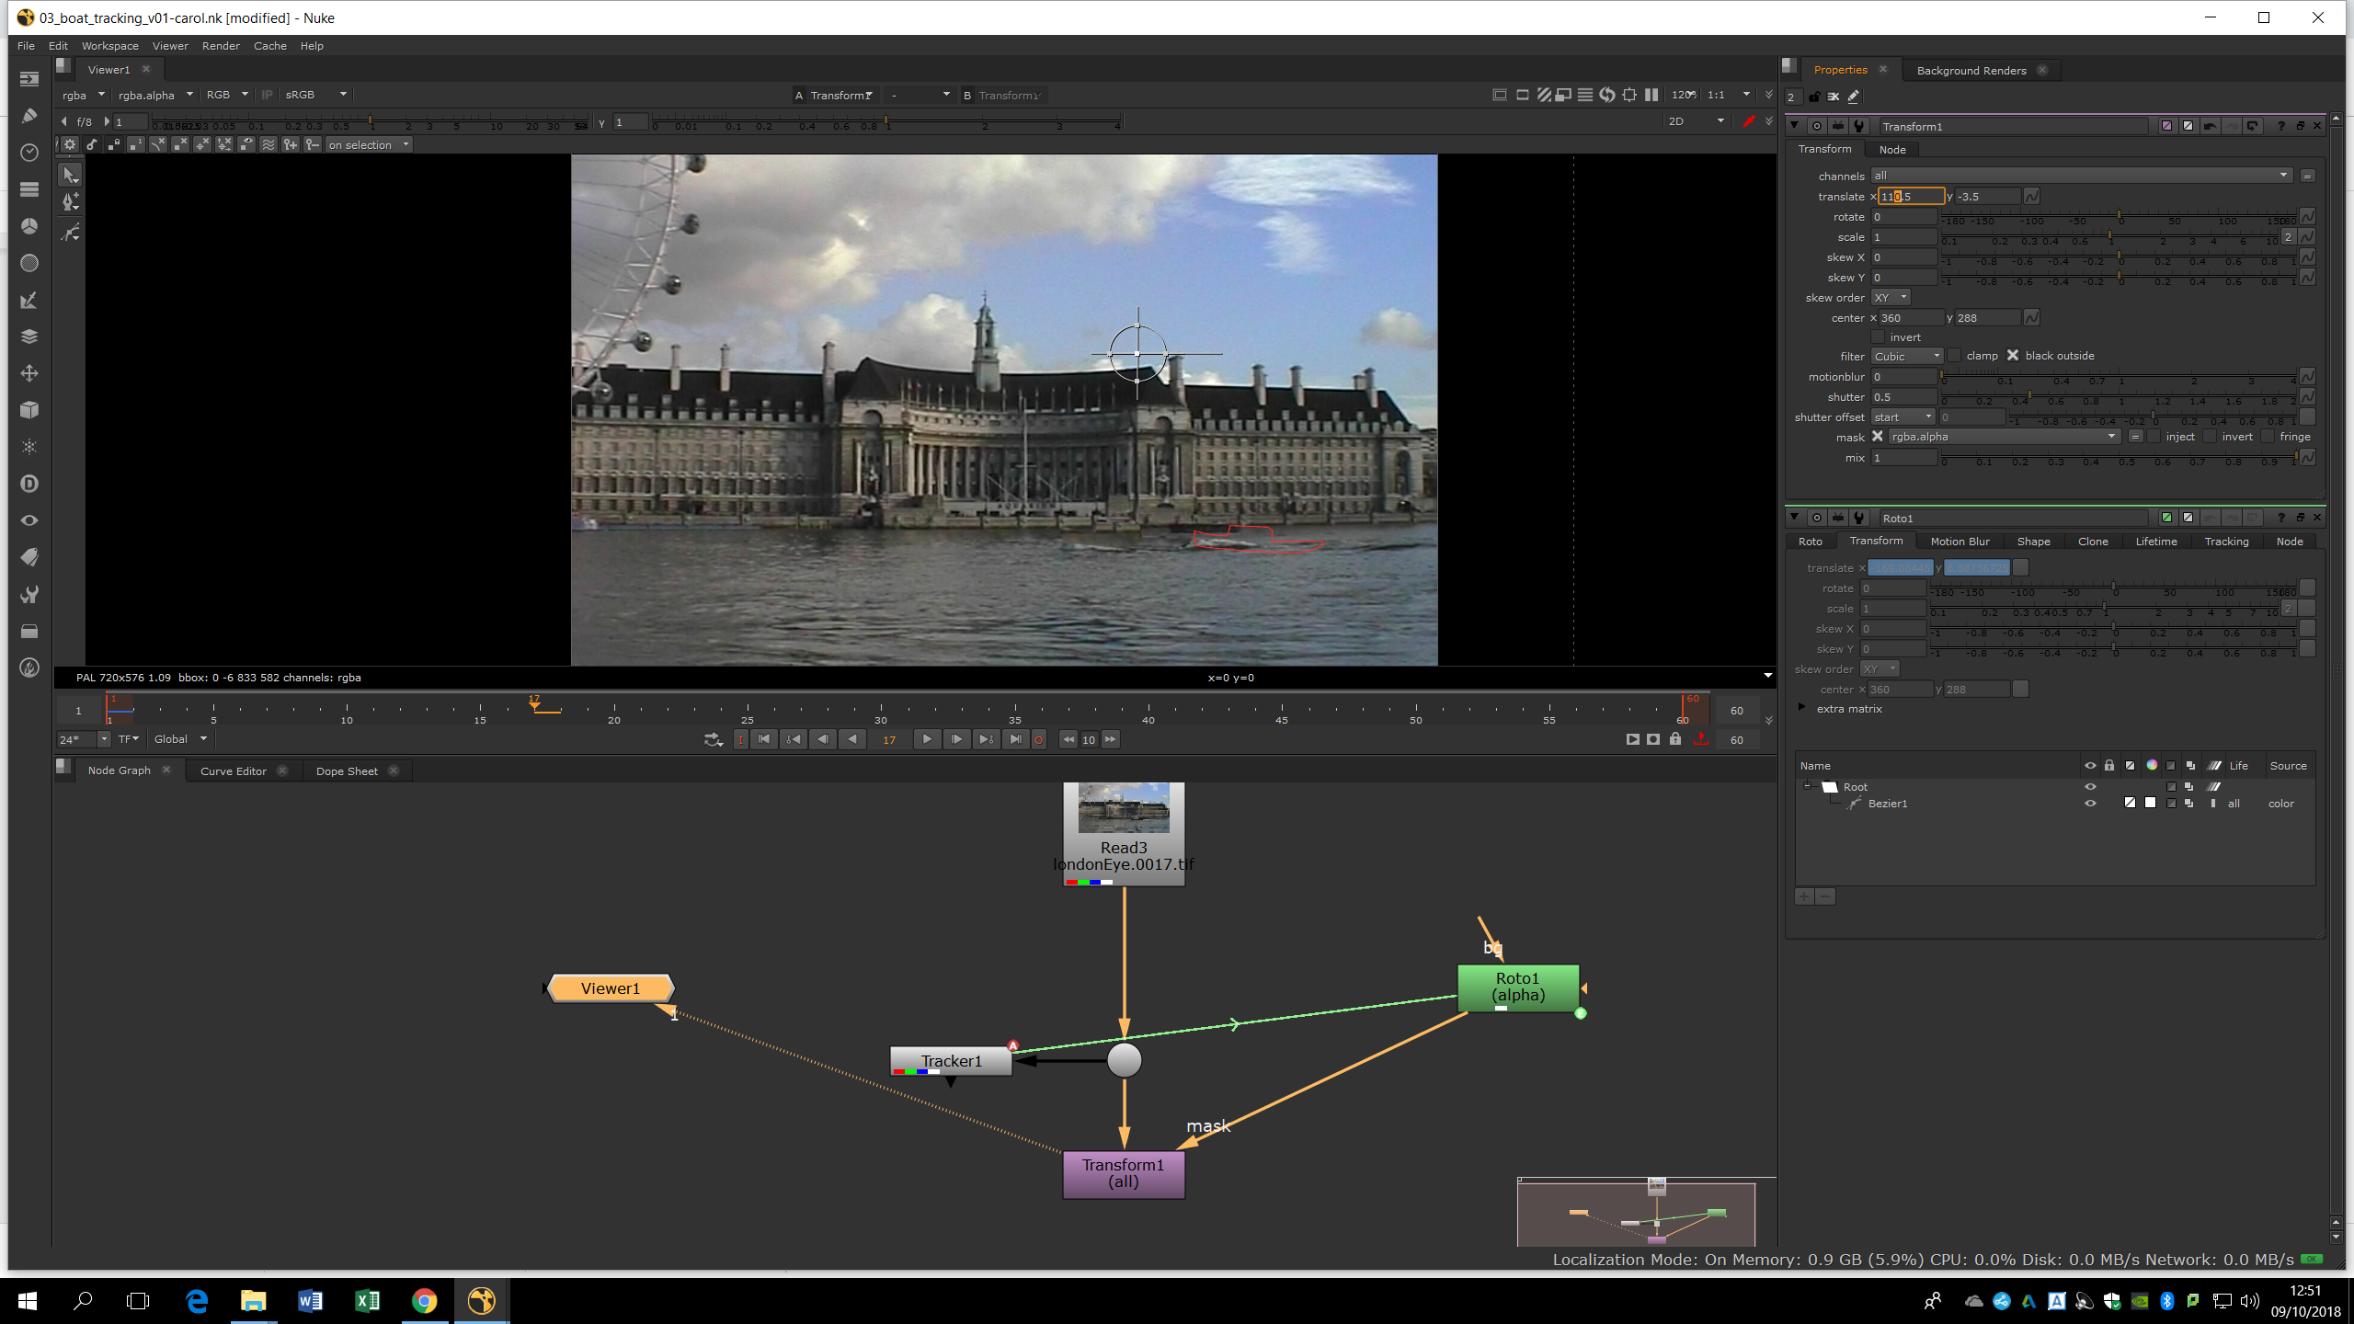Expand the extra matrix section
This screenshot has width=2354, height=1324.
tap(1802, 708)
